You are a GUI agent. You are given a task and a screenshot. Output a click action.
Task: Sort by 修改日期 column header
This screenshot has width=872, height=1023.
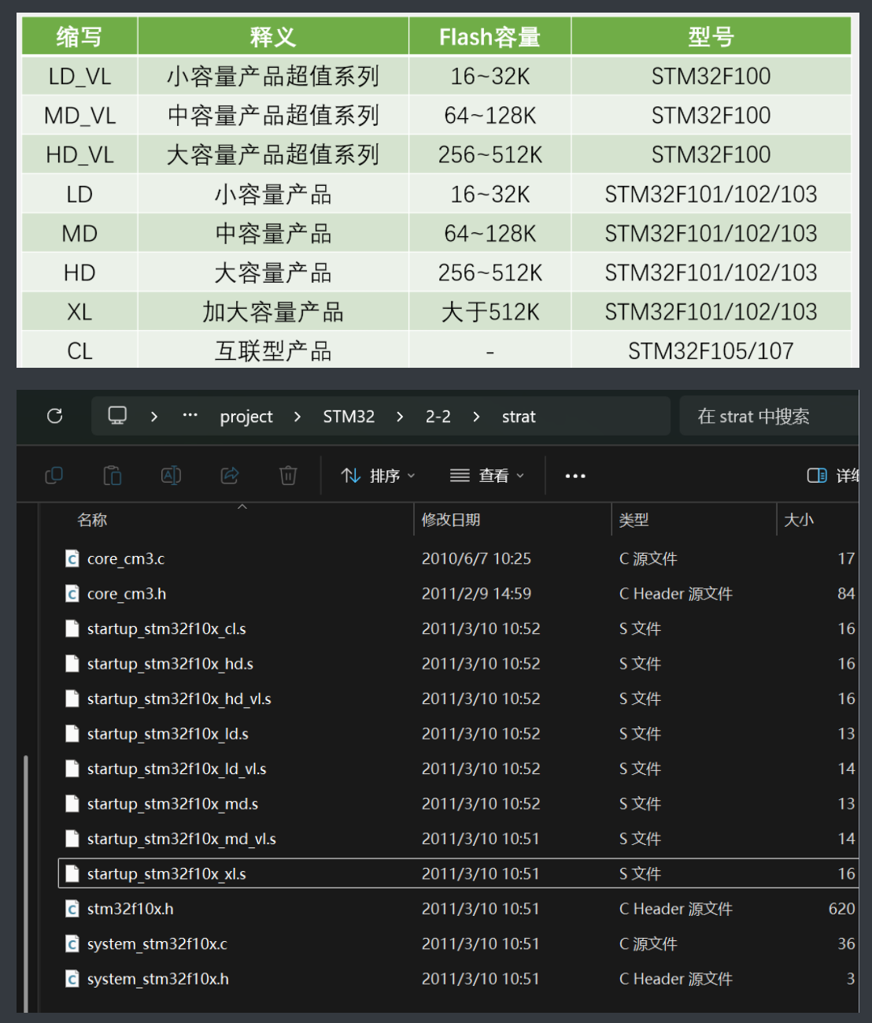click(451, 520)
